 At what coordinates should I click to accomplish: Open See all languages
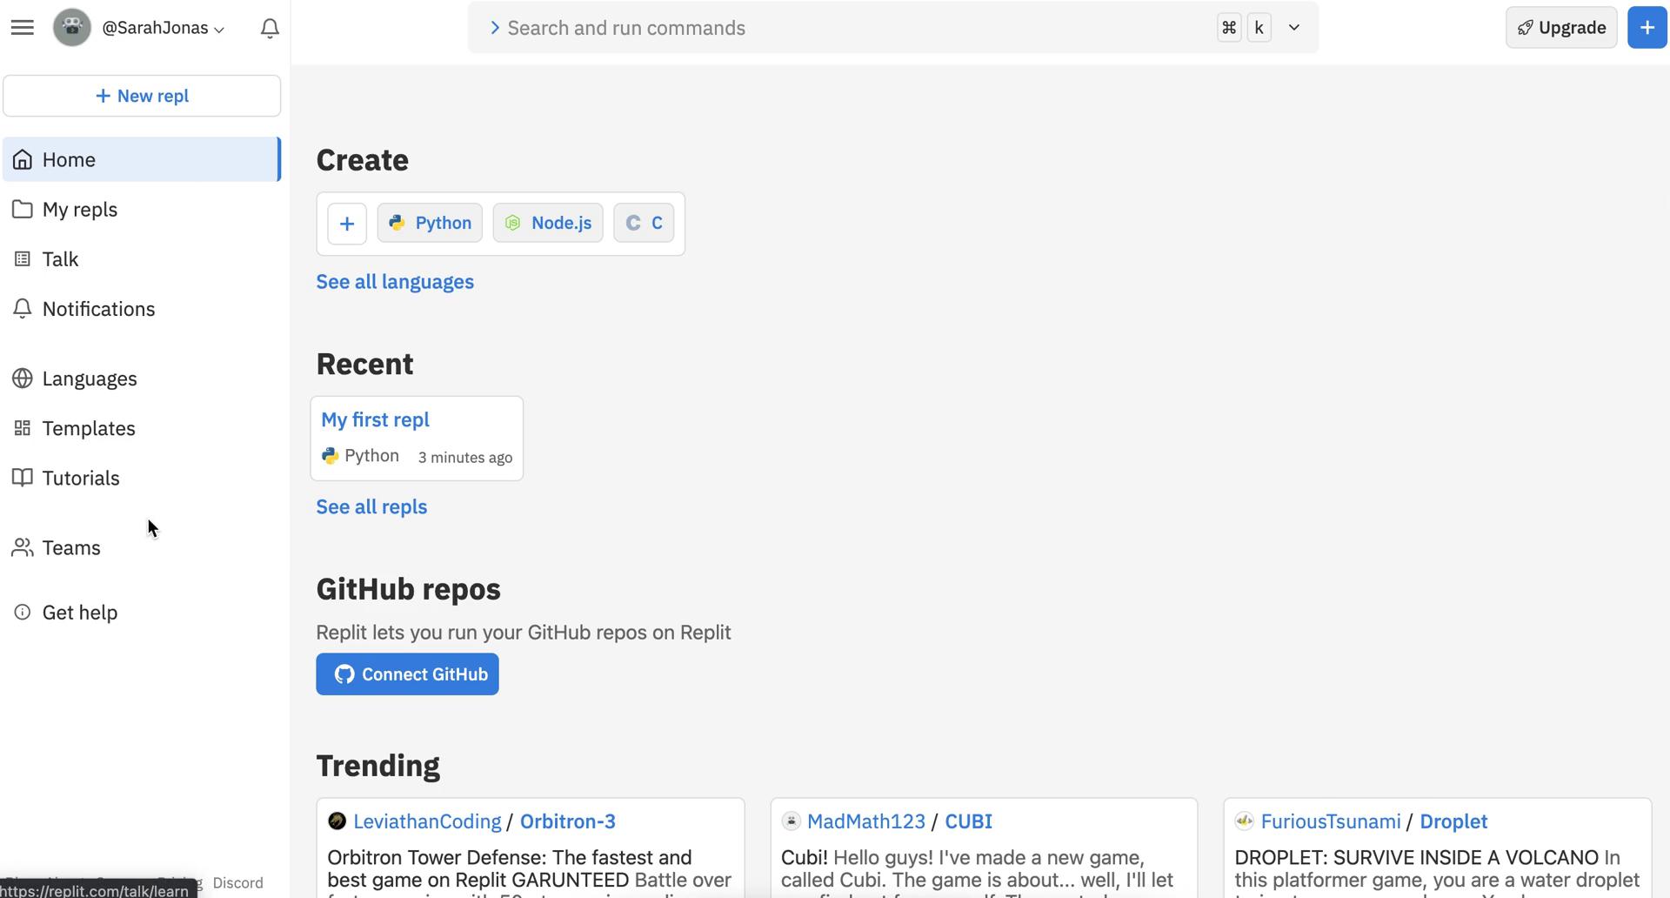[395, 281]
